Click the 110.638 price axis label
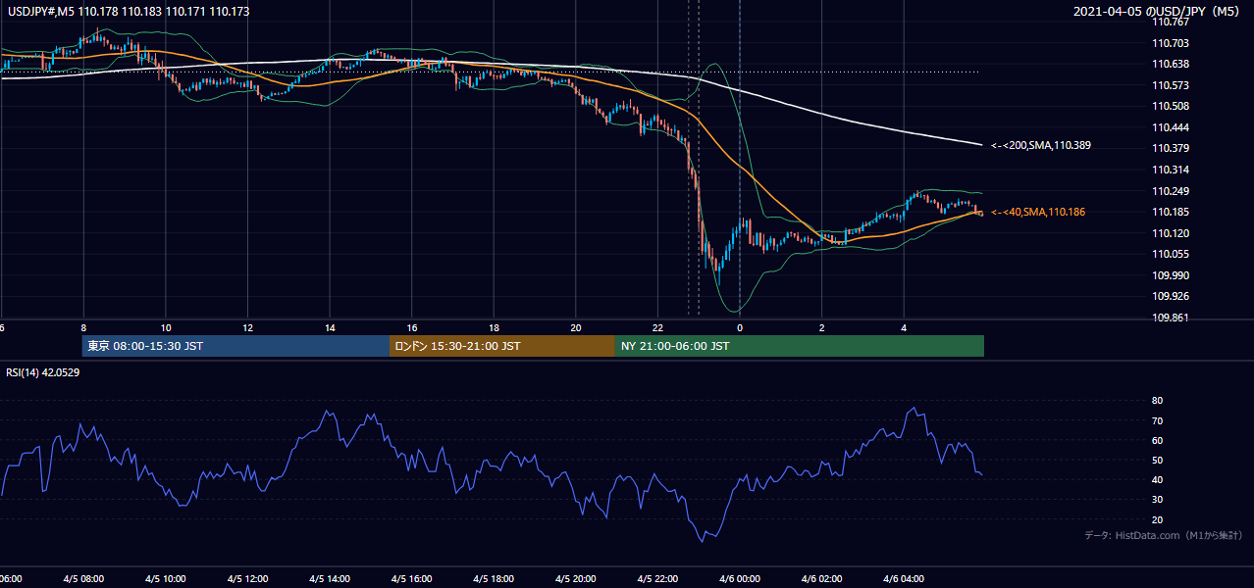This screenshot has height=588, width=1254. point(1172,64)
